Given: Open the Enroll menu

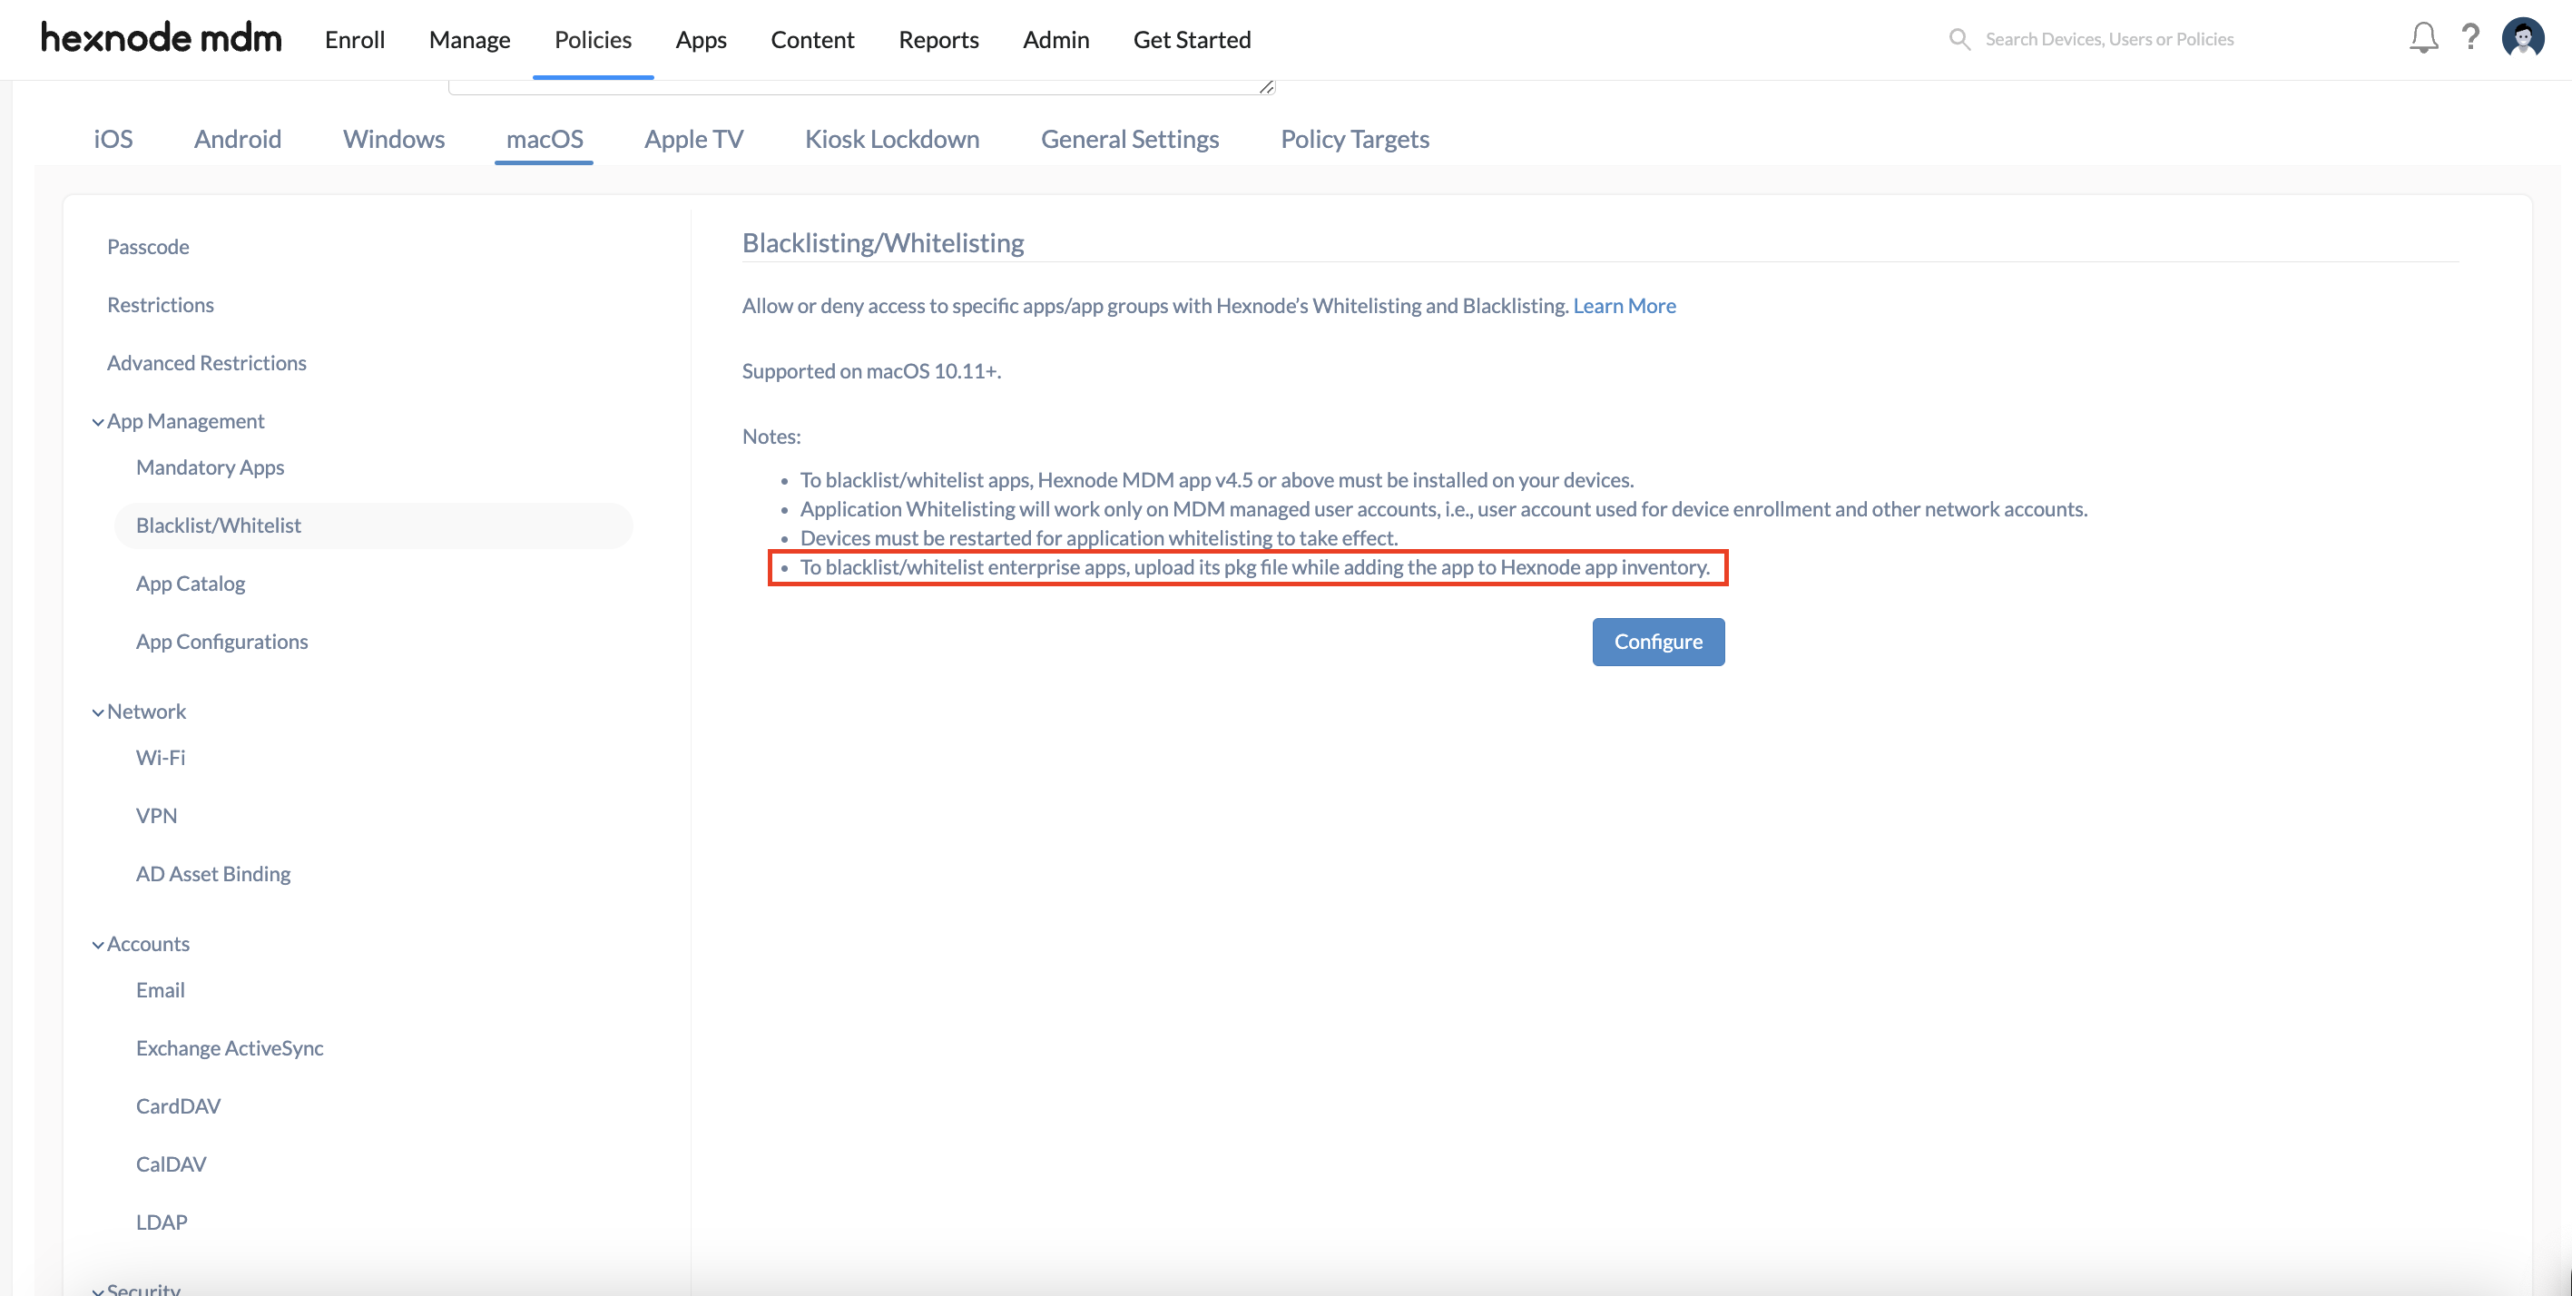Looking at the screenshot, I should click(355, 39).
